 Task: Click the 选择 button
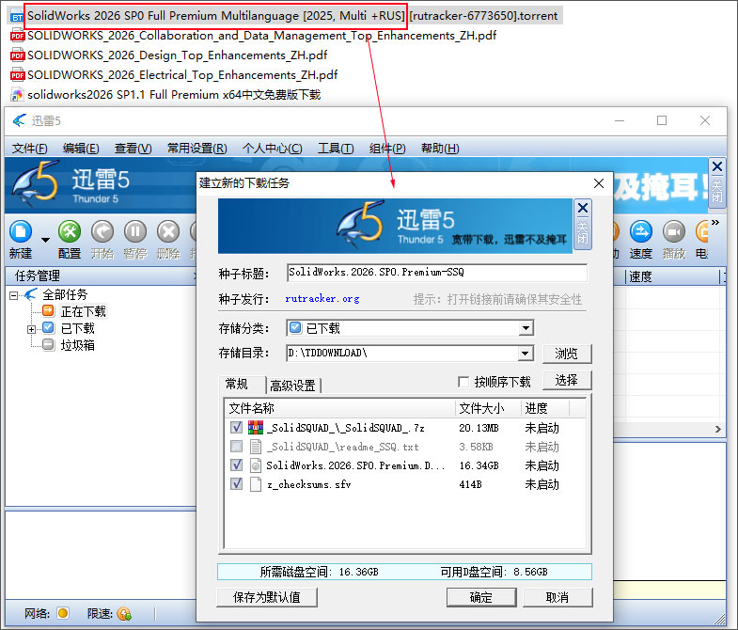click(x=567, y=380)
